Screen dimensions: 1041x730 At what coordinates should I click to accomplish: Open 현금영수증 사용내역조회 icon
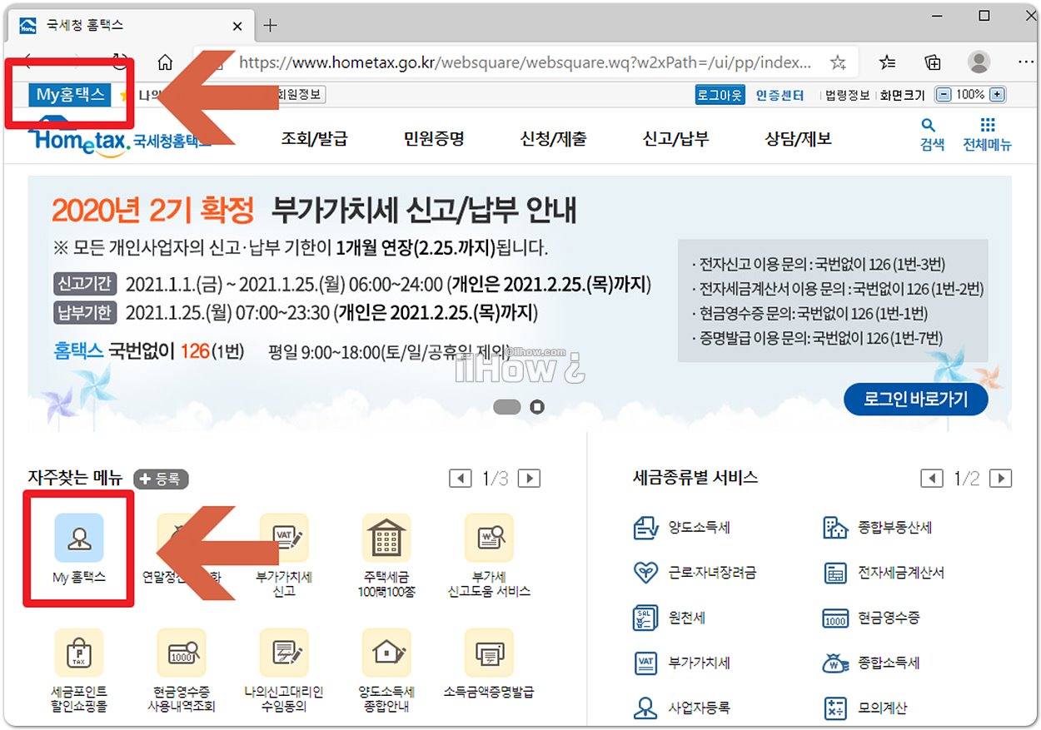coord(182,653)
